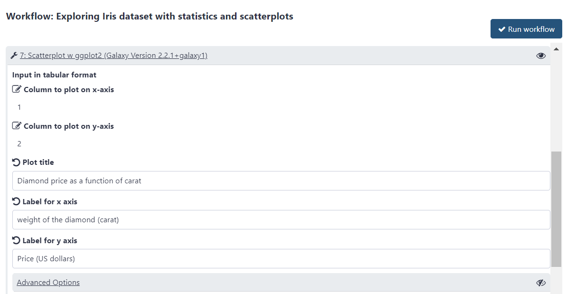The width and height of the screenshot is (567, 294).
Task: Run the workflow
Action: click(526, 29)
